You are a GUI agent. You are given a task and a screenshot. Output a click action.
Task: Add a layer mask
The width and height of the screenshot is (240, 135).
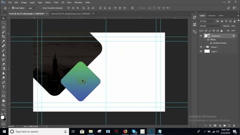point(215,126)
